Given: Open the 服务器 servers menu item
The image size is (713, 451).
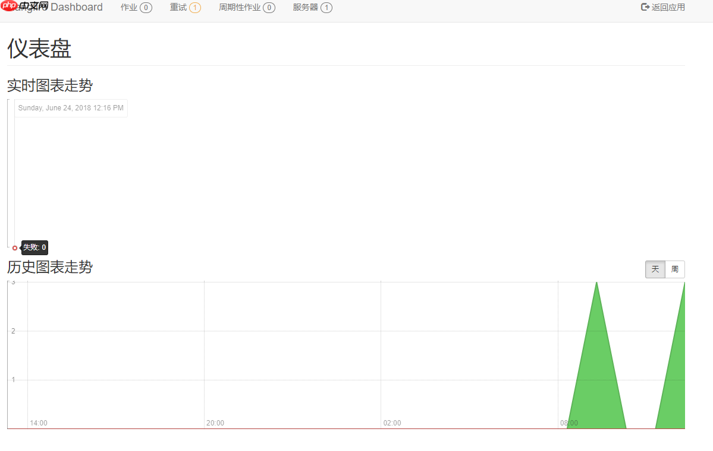Looking at the screenshot, I should (x=312, y=8).
